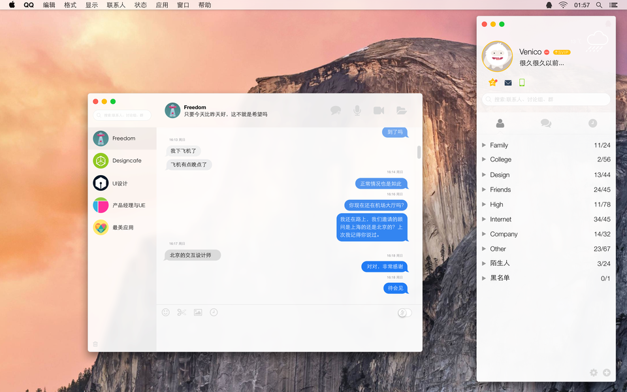Start a new chat via speech bubble icon
The height and width of the screenshot is (392, 627).
(336, 110)
